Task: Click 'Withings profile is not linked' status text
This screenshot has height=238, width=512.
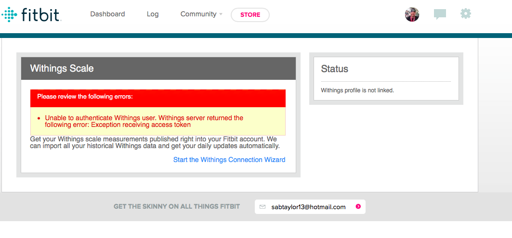Action: point(357,90)
